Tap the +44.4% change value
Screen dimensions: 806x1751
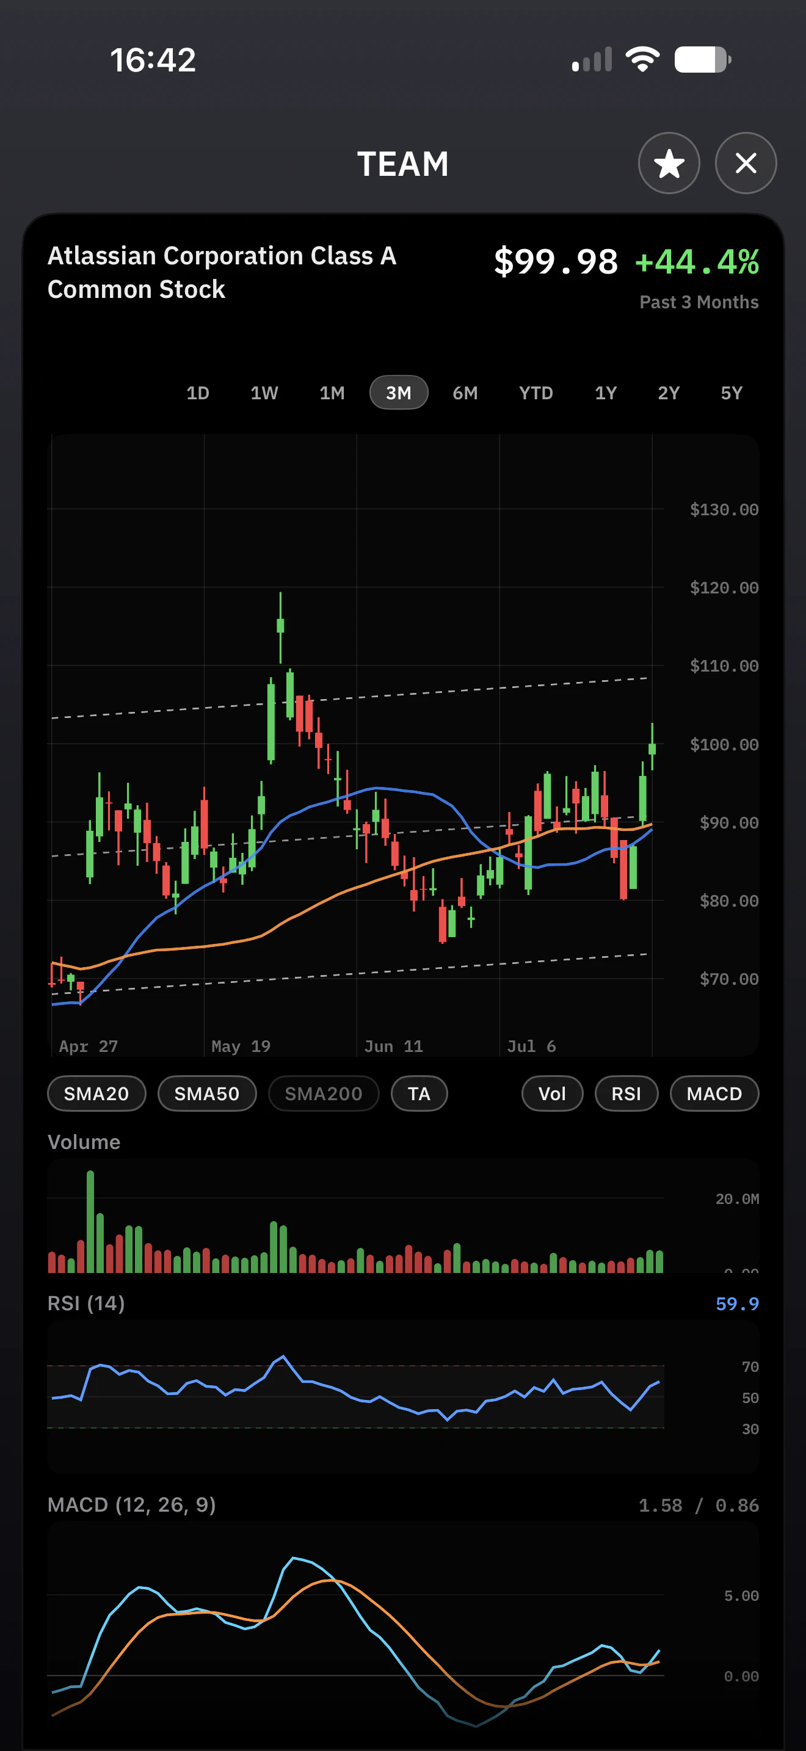[697, 262]
